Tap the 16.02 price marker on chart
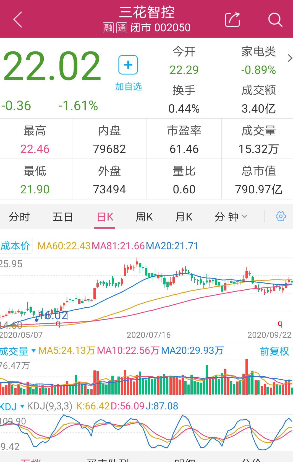This screenshot has width=293, height=462. coord(53,315)
